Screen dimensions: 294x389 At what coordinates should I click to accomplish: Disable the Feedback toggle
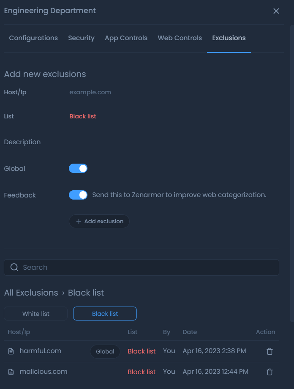(78, 195)
